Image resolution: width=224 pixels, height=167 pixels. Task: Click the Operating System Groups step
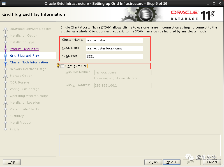click(x=29, y=96)
